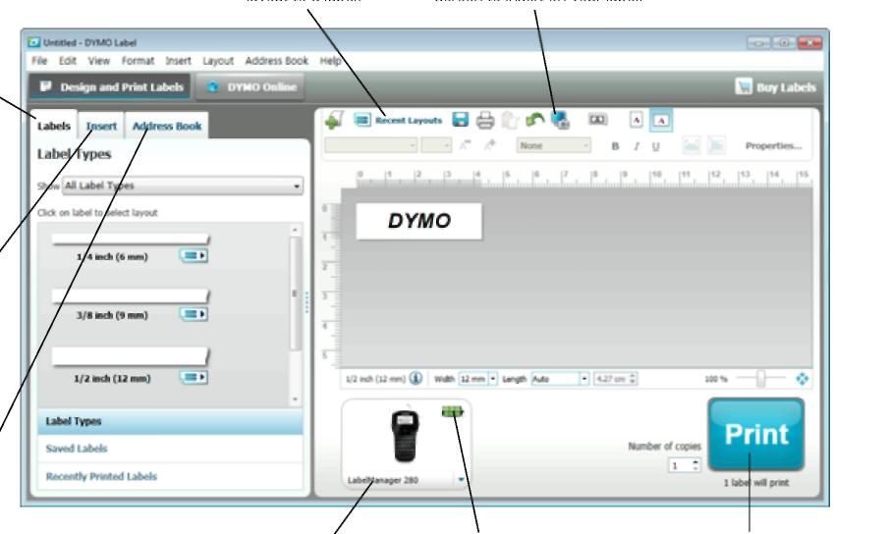Open the Properties dialog

(774, 146)
